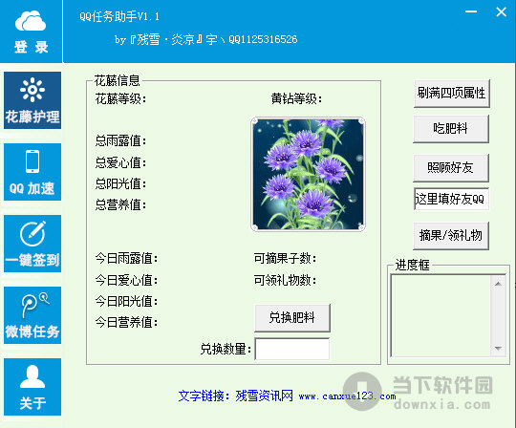Switch to 一键签到 sidebar item

click(32, 244)
